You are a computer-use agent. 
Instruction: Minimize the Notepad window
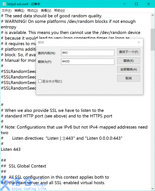tap(124, 4)
